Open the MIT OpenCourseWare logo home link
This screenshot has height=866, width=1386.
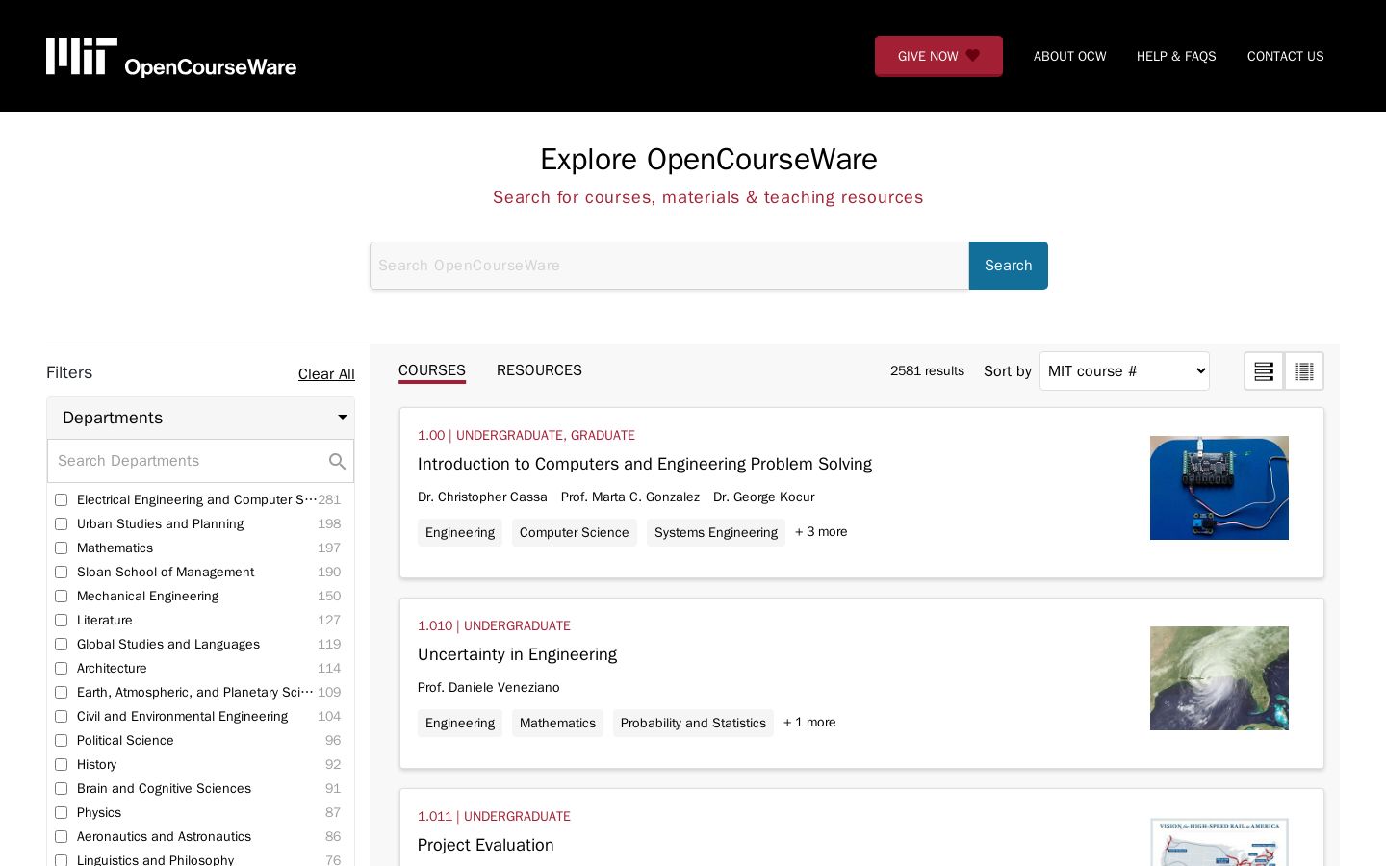pos(171,57)
